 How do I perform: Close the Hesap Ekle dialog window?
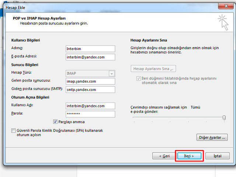tap(223, 5)
